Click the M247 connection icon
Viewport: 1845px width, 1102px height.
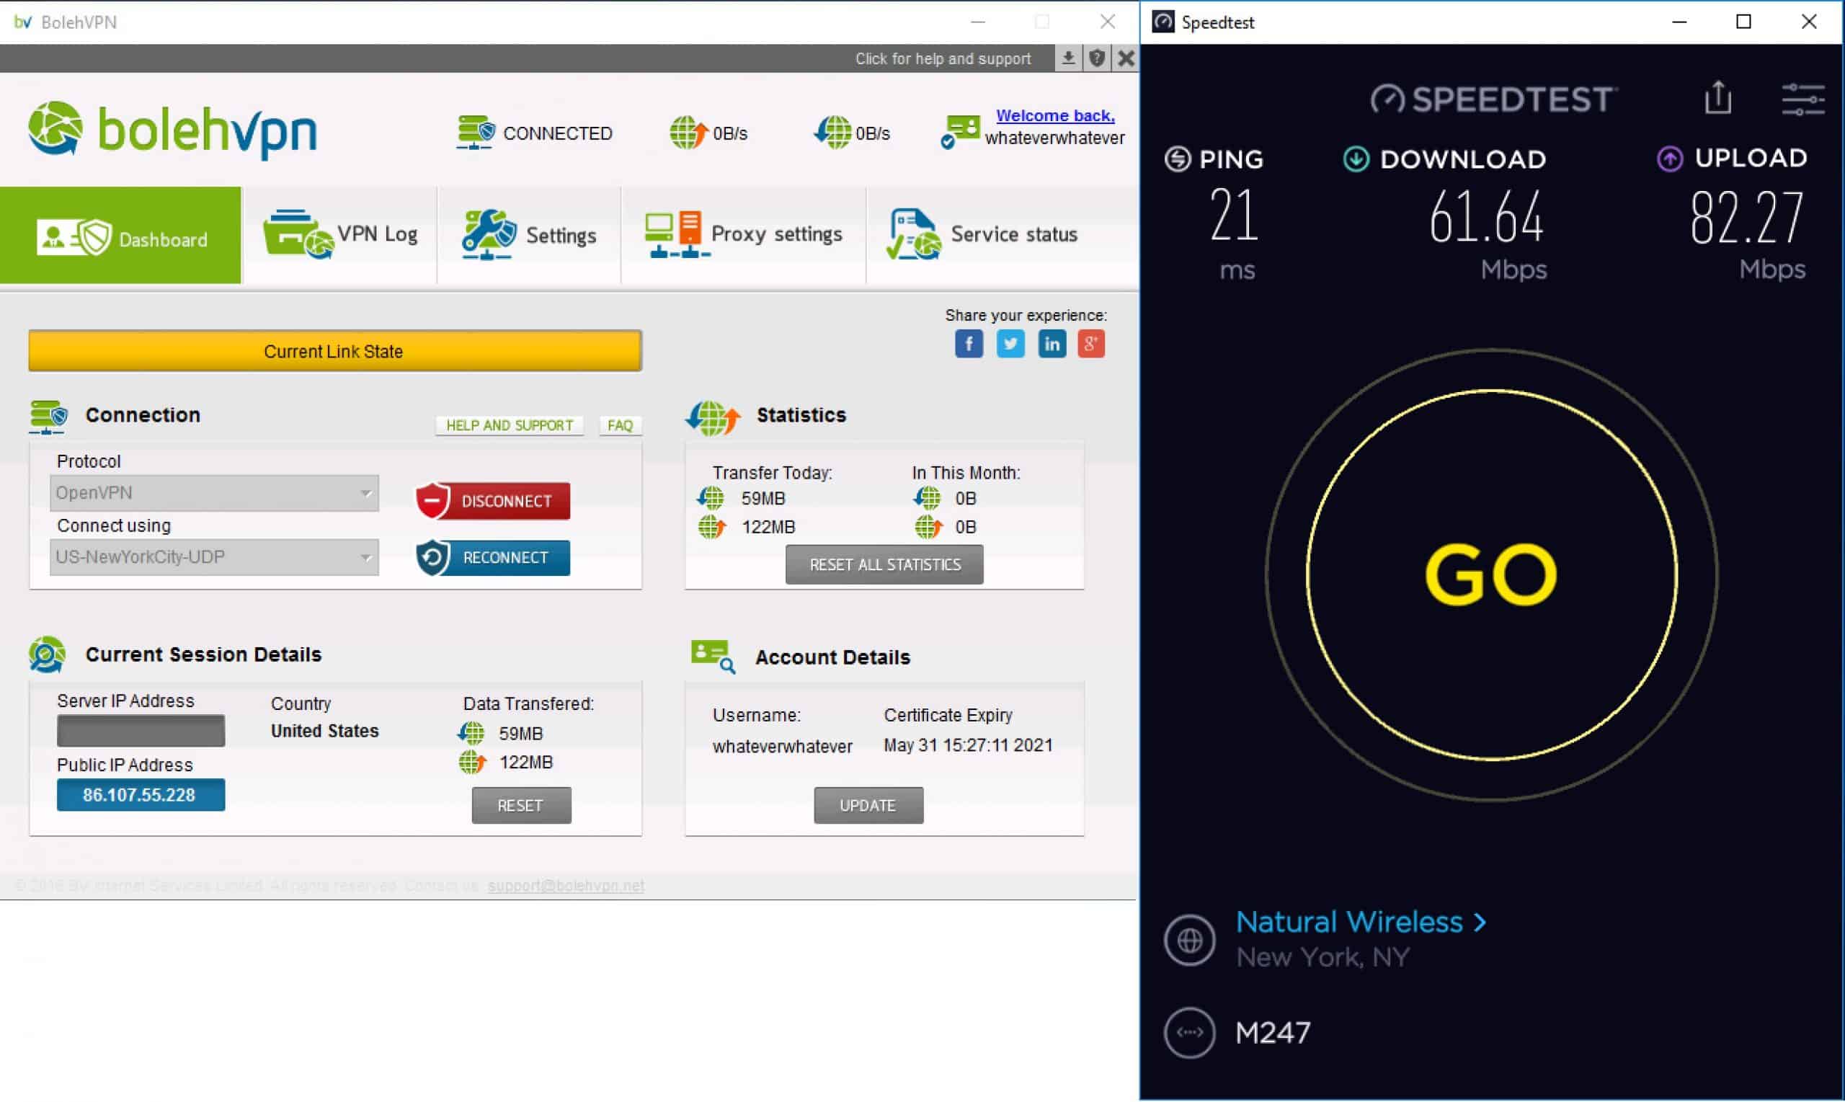pos(1189,1033)
